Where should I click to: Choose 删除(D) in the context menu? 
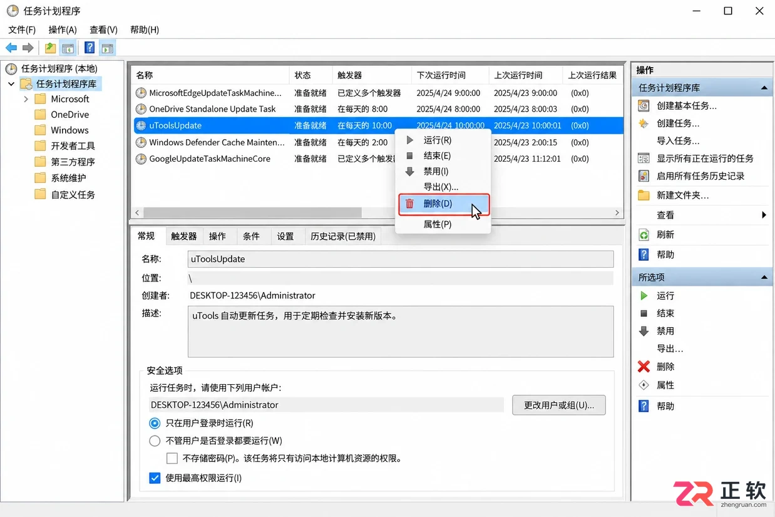click(444, 204)
